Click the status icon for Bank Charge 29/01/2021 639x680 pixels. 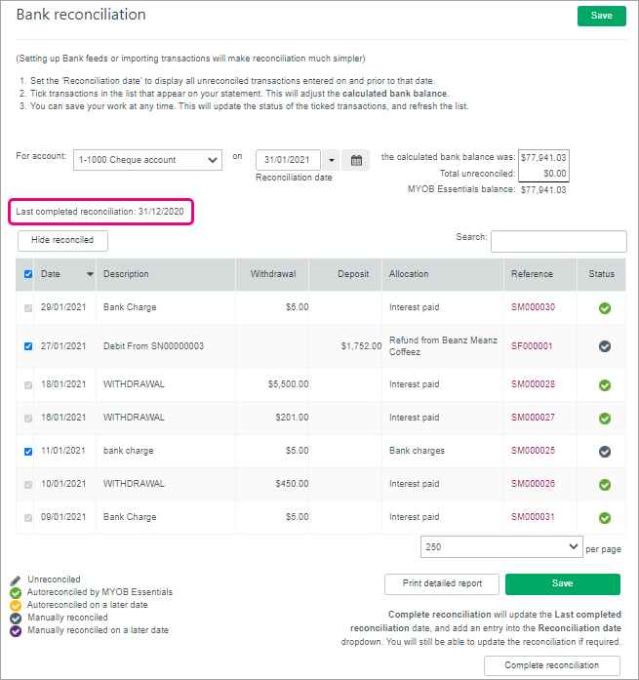click(x=604, y=307)
